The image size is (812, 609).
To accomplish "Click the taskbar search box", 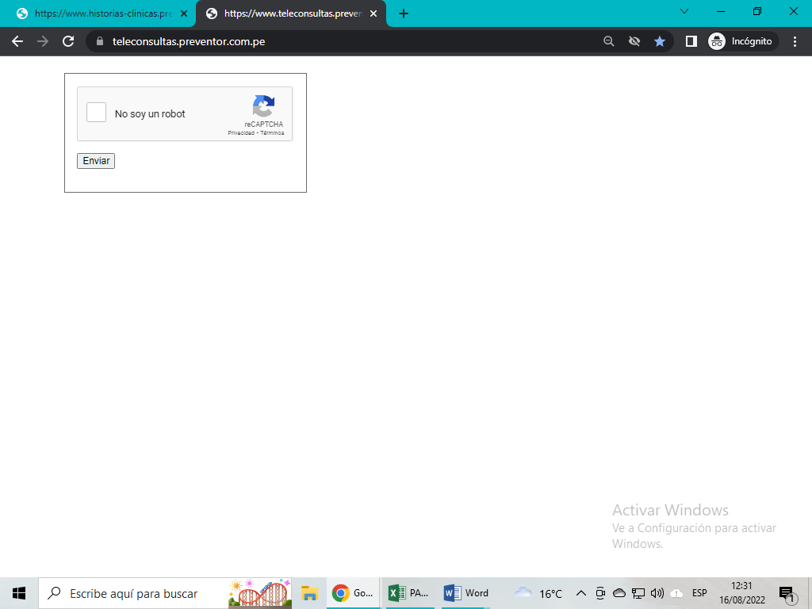I will [165, 593].
